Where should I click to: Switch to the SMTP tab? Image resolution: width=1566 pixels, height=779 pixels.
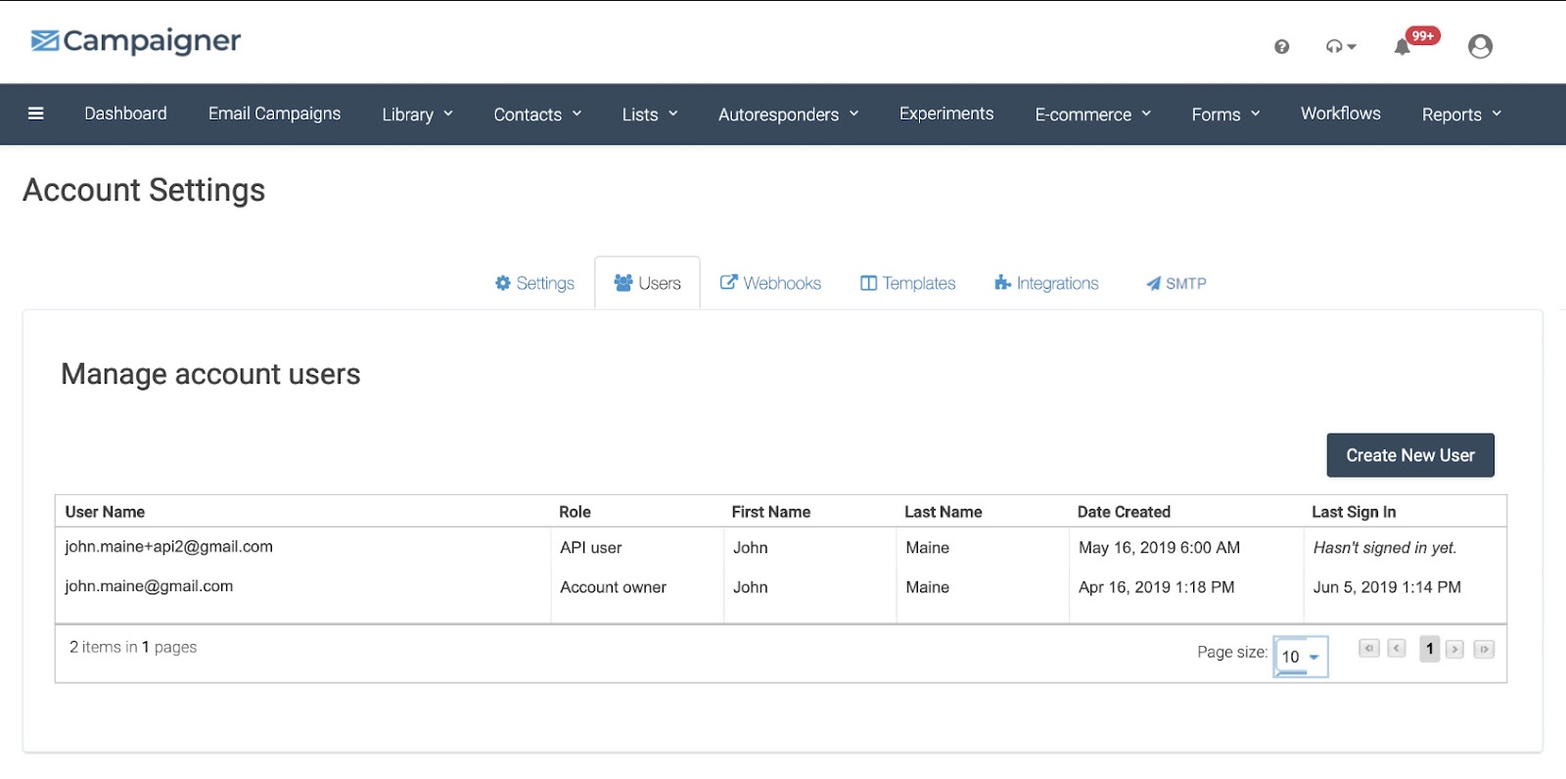1175,283
